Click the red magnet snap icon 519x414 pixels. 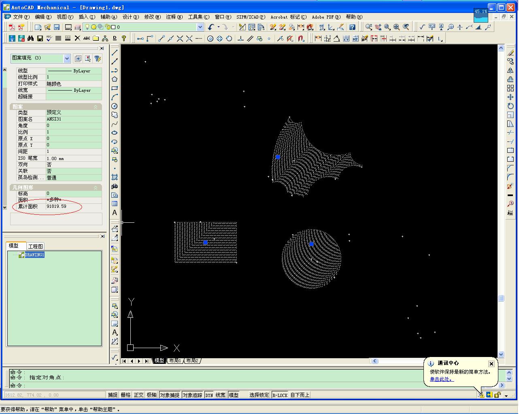pos(301,38)
